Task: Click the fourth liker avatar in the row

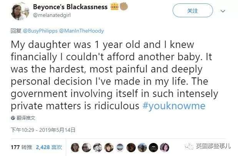Action: click(x=109, y=146)
